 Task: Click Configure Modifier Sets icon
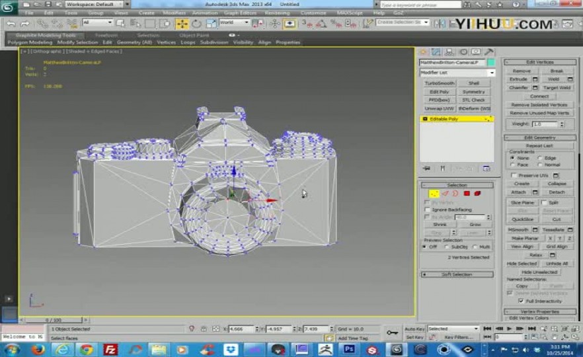486,169
